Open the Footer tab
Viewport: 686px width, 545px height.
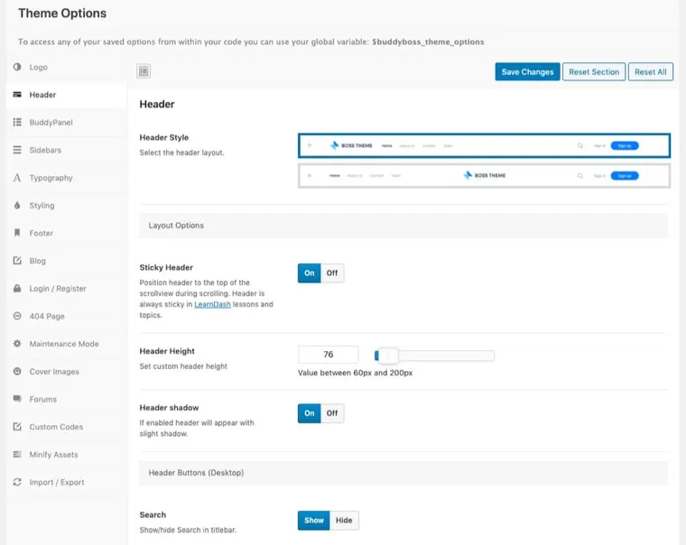coord(67,233)
